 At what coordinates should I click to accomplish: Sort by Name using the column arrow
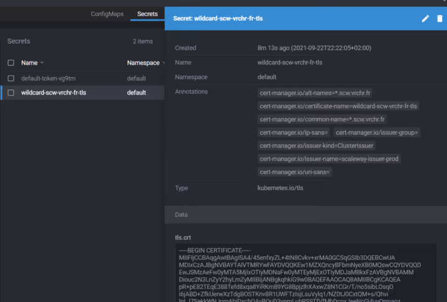42,63
